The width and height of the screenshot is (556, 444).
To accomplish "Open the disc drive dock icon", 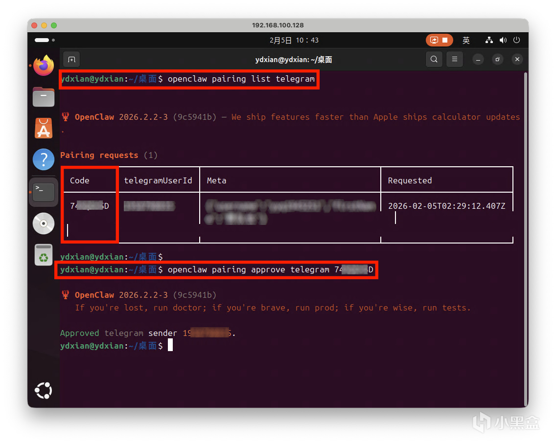I will [x=44, y=223].
